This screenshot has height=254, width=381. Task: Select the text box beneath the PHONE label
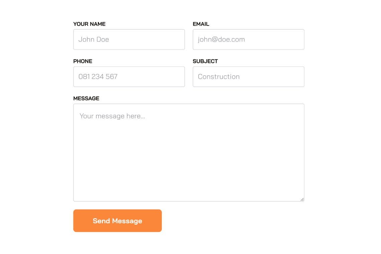(x=129, y=77)
